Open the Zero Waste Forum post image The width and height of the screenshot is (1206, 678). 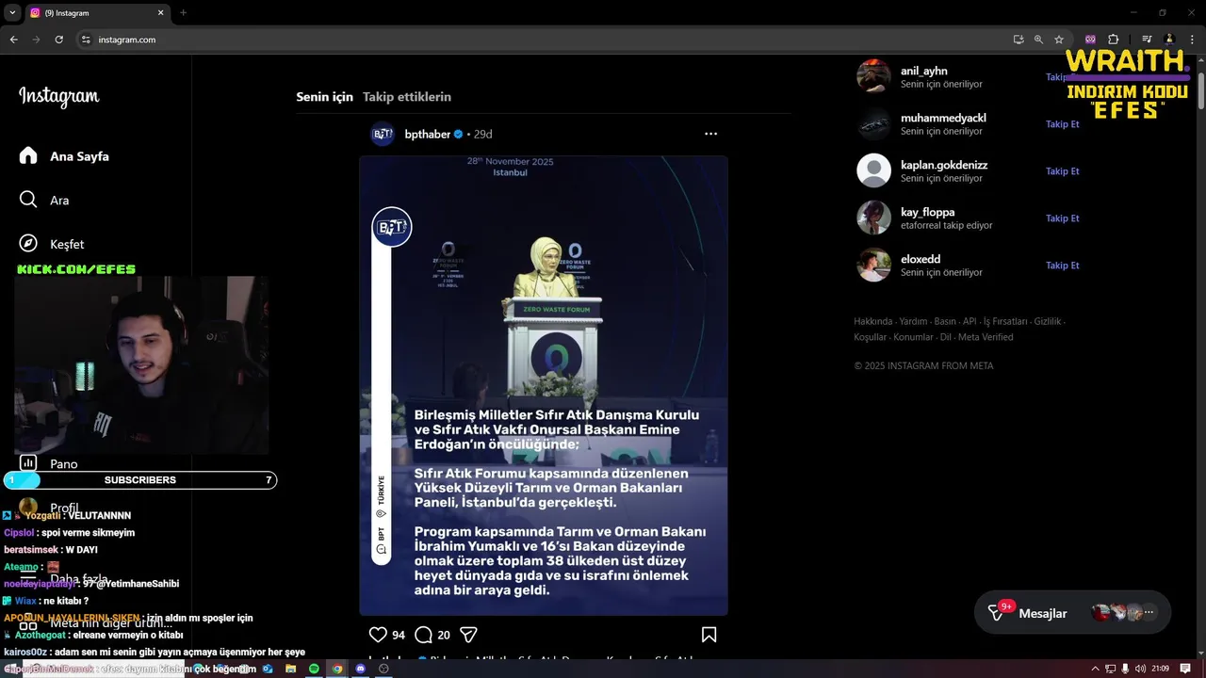coord(544,385)
